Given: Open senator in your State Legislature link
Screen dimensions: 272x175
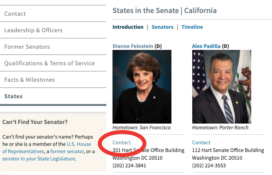Looking at the screenshot, I should pyautogui.click(x=39, y=158).
